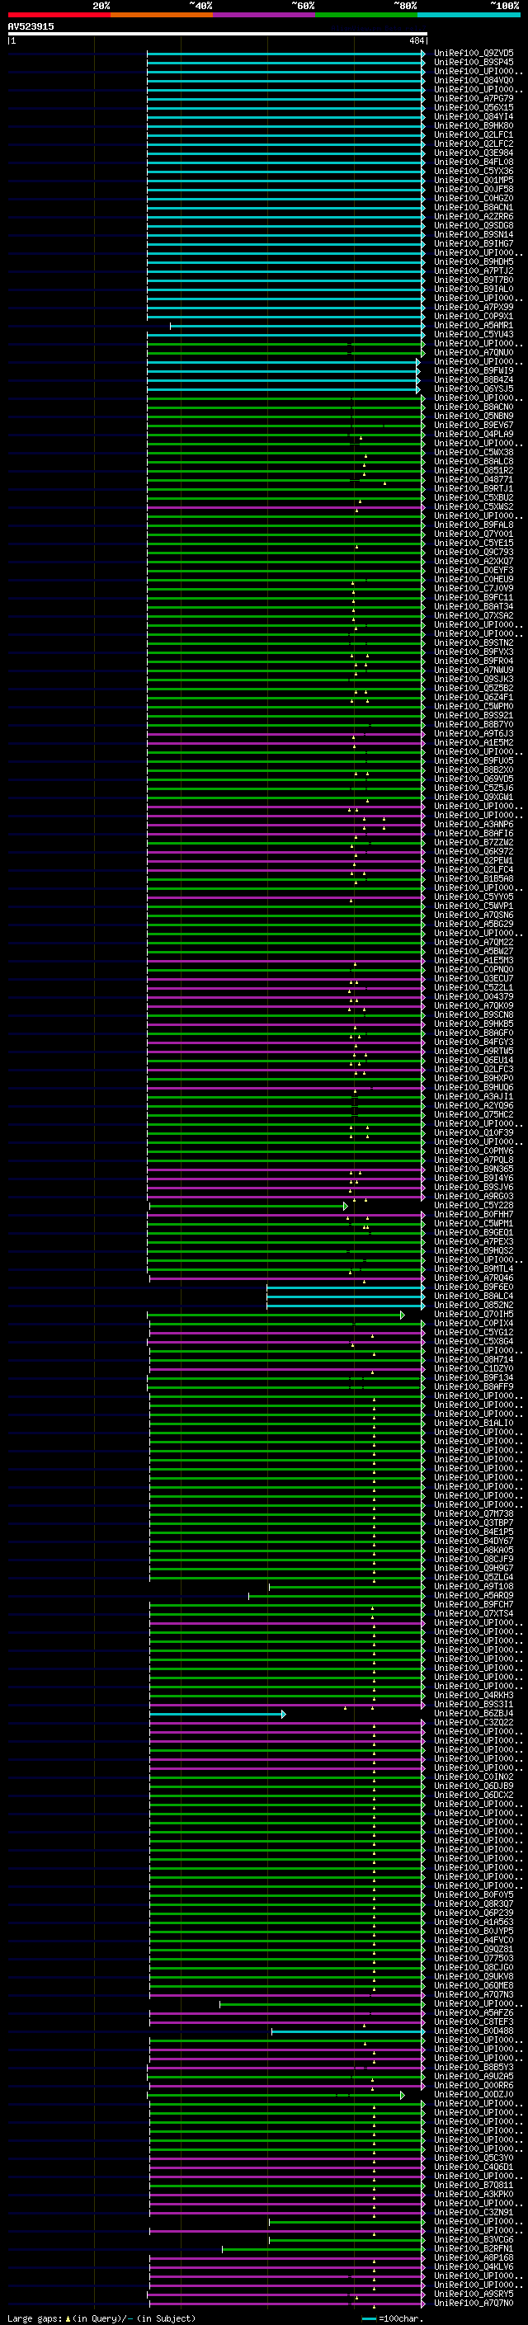
Task: Open hit UniRef100_Q0DZJ0
Action: tap(473, 2095)
